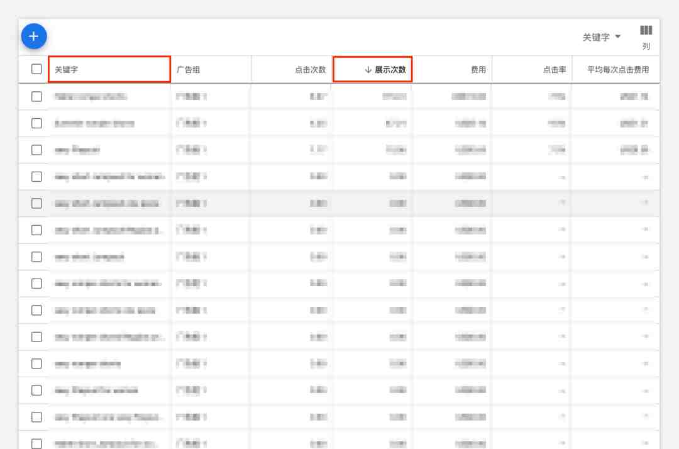Click the 展示次数 column header text

point(390,70)
